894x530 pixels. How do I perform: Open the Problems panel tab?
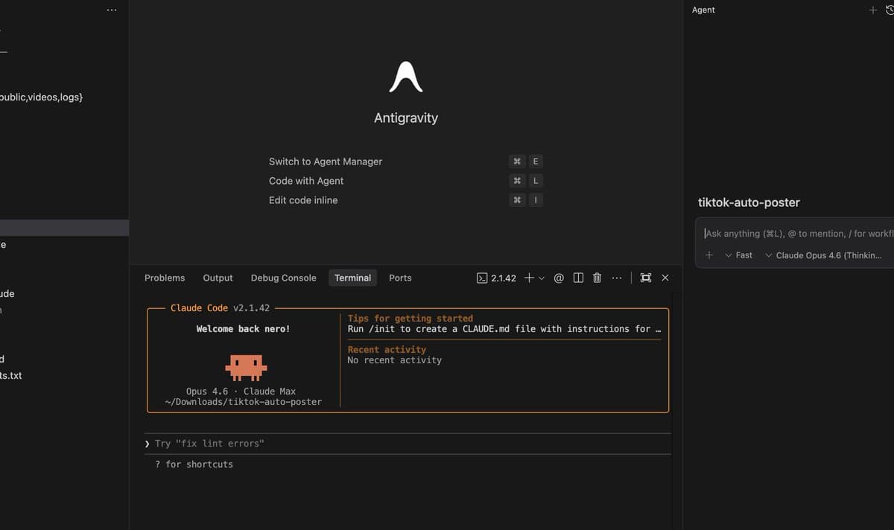click(x=165, y=278)
